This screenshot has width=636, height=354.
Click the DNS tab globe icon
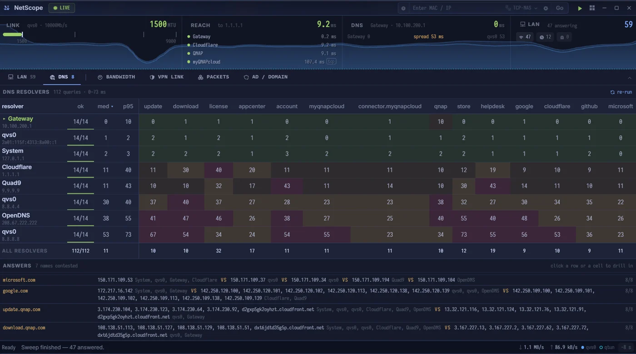[x=52, y=77]
